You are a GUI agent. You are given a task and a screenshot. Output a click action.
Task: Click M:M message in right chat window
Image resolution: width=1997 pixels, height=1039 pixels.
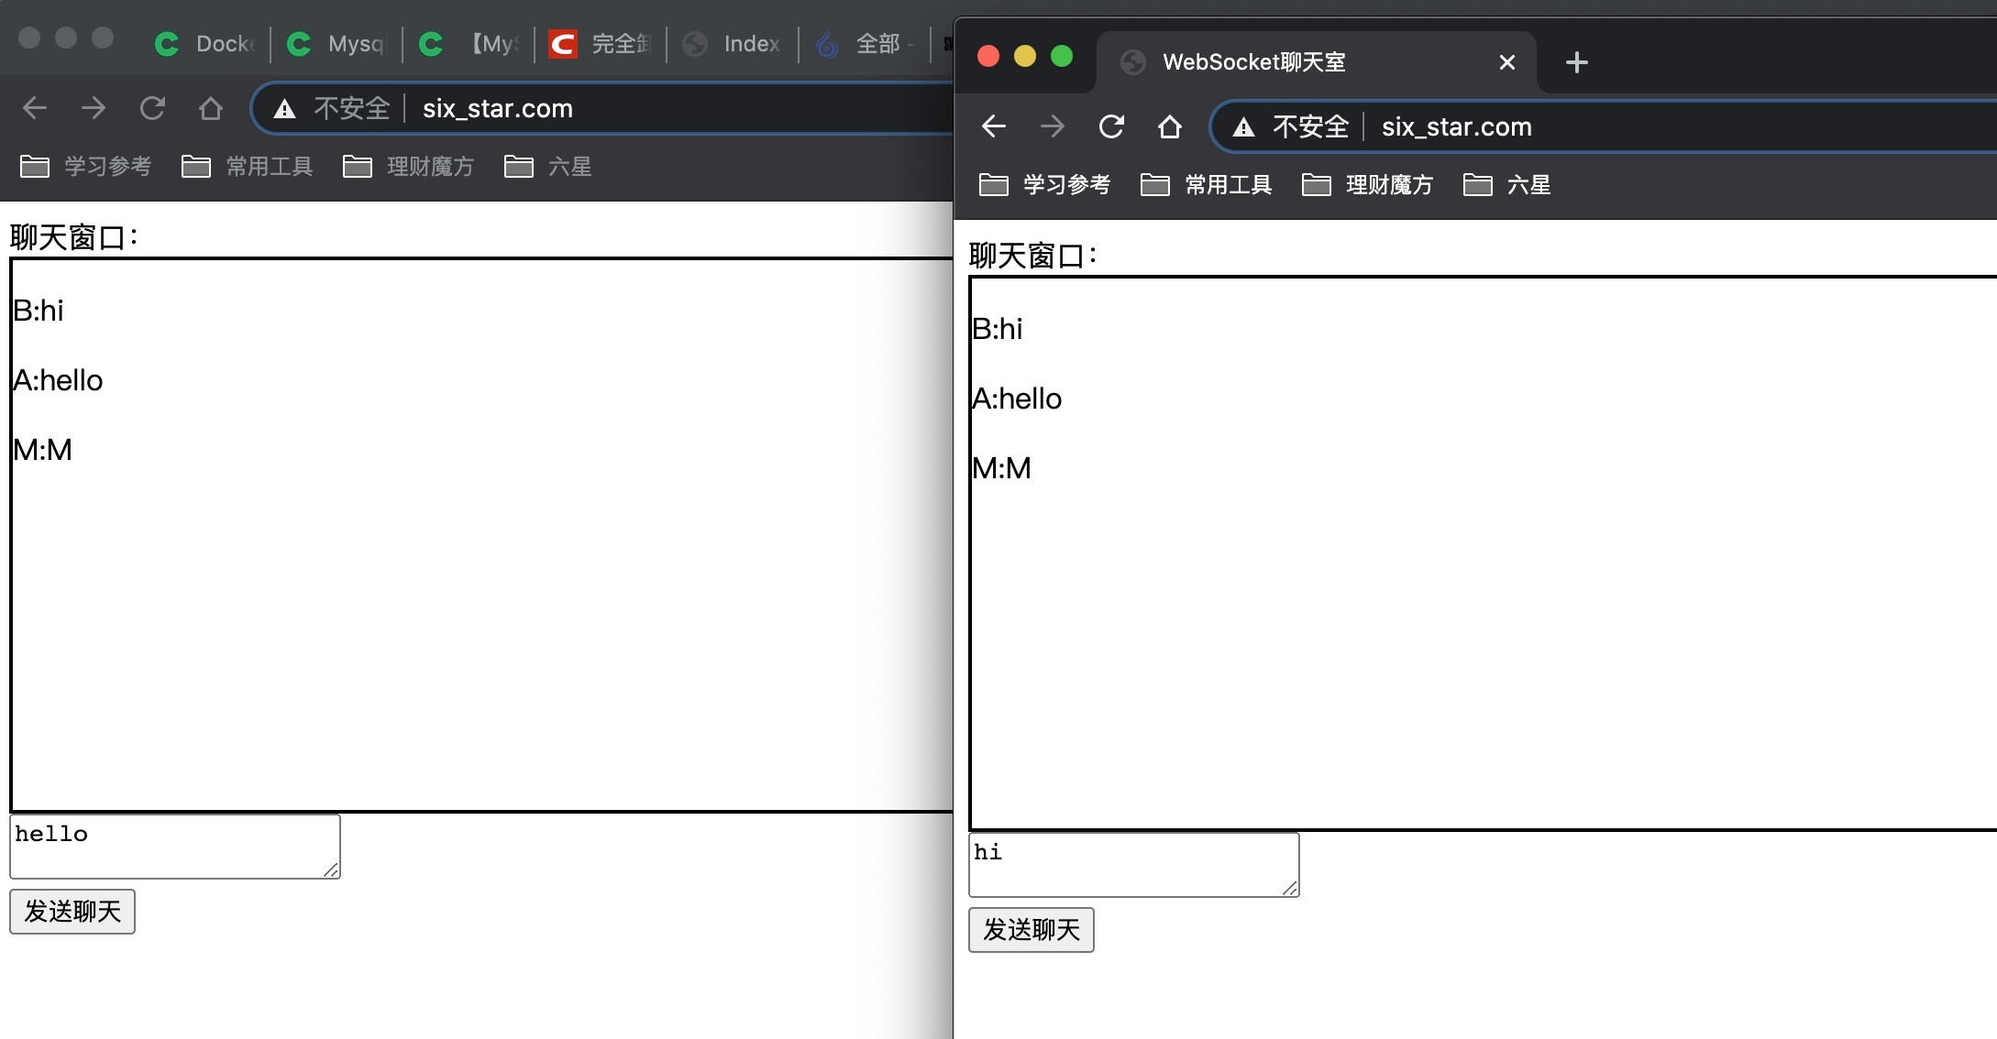click(1001, 468)
